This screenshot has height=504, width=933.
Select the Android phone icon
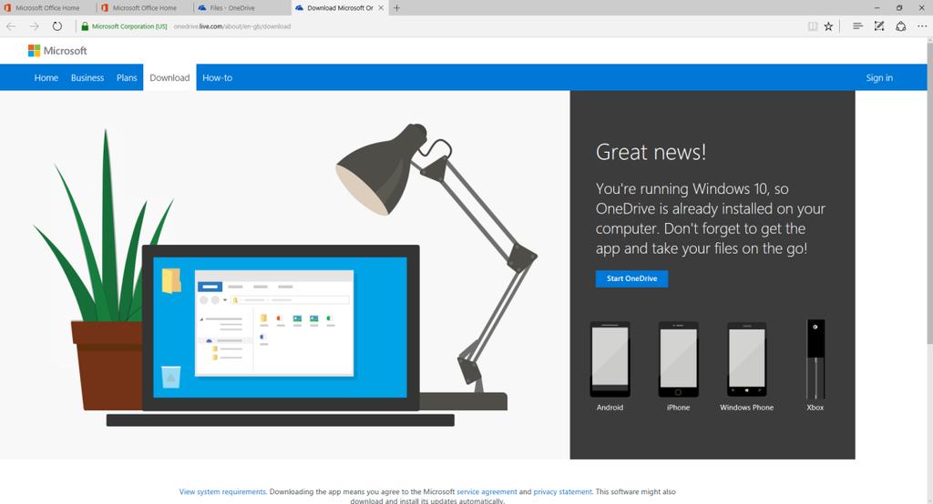(x=610, y=359)
